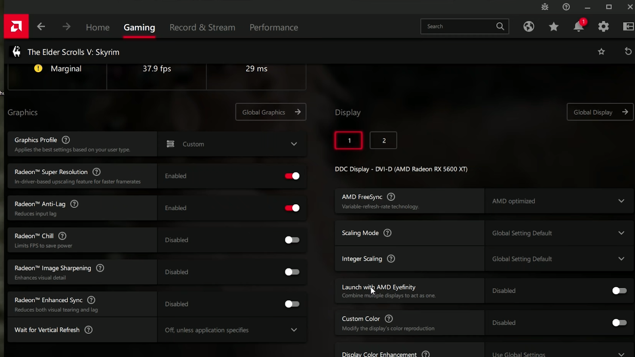The height and width of the screenshot is (357, 635).
Task: Open Graphics Profile Custom dropdown
Action: pyautogui.click(x=232, y=144)
